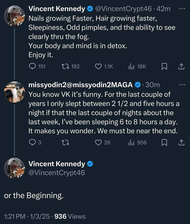Image resolution: width=190 pixels, height=224 pixels.
Task: Repost missyodin2's reply
Action: point(65,142)
